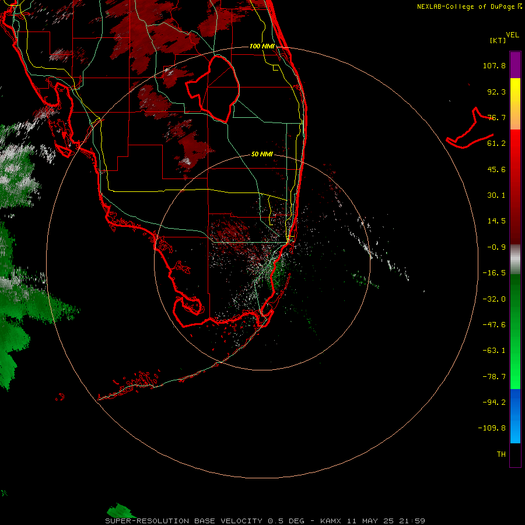
Task: Click the VEL legend title
Action: coord(512,35)
